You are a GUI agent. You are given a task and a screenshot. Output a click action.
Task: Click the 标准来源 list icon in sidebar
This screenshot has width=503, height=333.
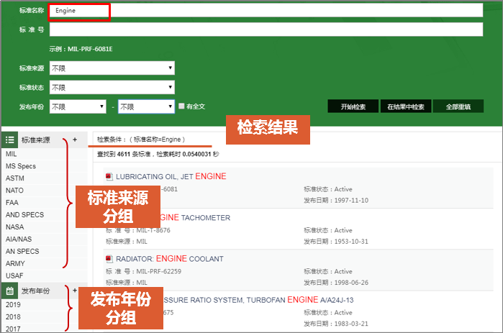(x=10, y=140)
